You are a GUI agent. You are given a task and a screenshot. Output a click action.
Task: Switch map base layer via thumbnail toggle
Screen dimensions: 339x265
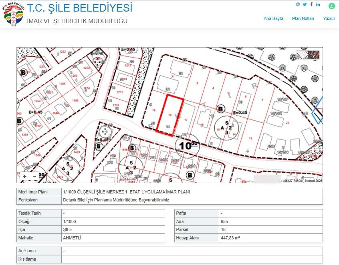click(x=308, y=55)
